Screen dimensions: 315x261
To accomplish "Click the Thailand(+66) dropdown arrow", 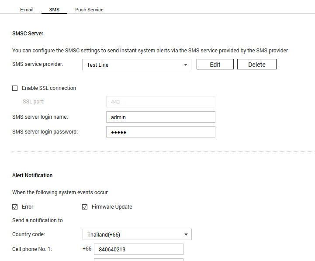I will pos(186,234).
